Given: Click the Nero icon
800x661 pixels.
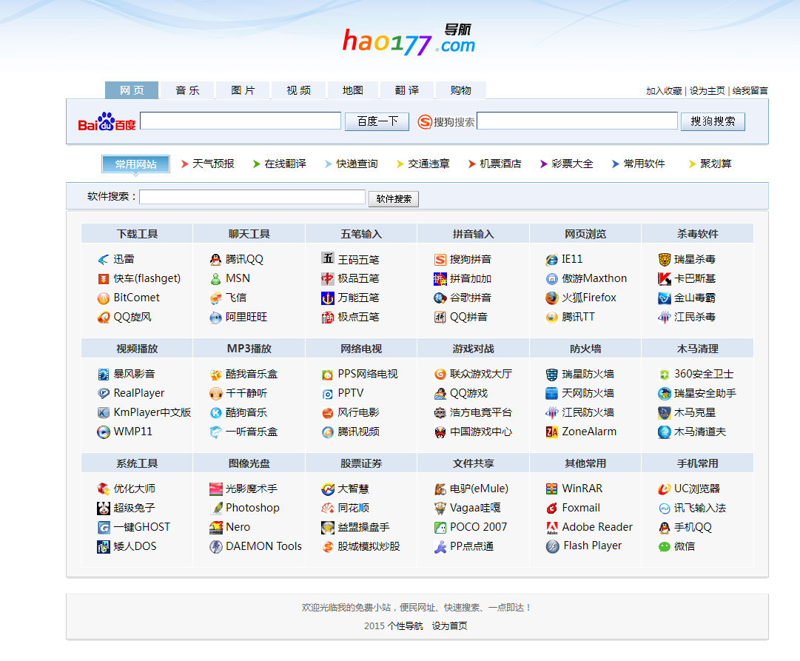Looking at the screenshot, I should [x=215, y=527].
